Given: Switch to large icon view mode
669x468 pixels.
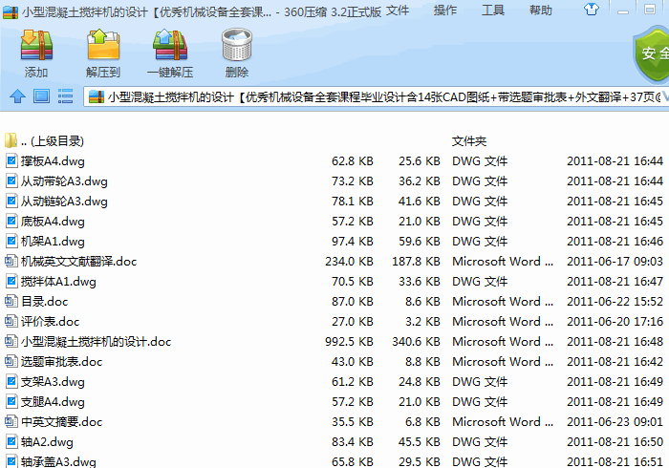Looking at the screenshot, I should tap(41, 96).
